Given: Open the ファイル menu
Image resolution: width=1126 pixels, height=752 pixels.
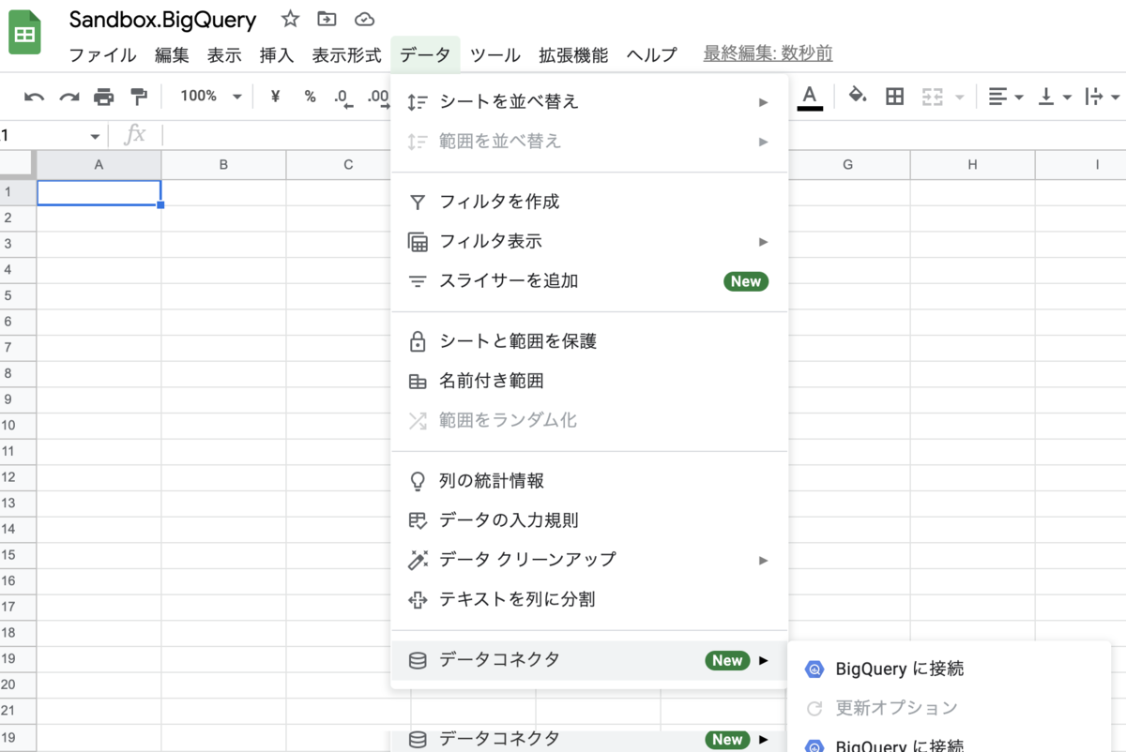Looking at the screenshot, I should (x=103, y=54).
